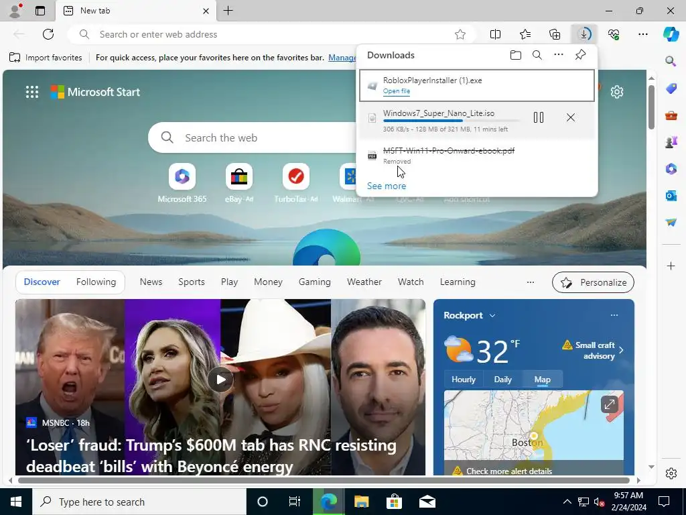Open the News feed tab

(x=151, y=282)
